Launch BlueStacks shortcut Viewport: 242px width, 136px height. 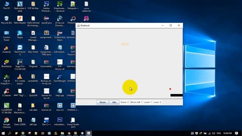tap(6, 63)
